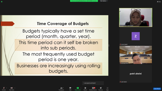
Task: Click the green encryption shield icon
Action: point(2,2)
